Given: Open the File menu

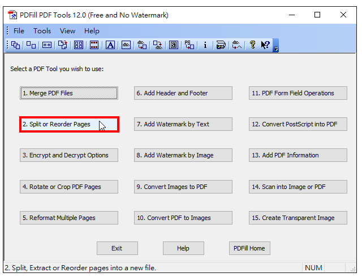Looking at the screenshot, I should pyautogui.click(x=19, y=31).
